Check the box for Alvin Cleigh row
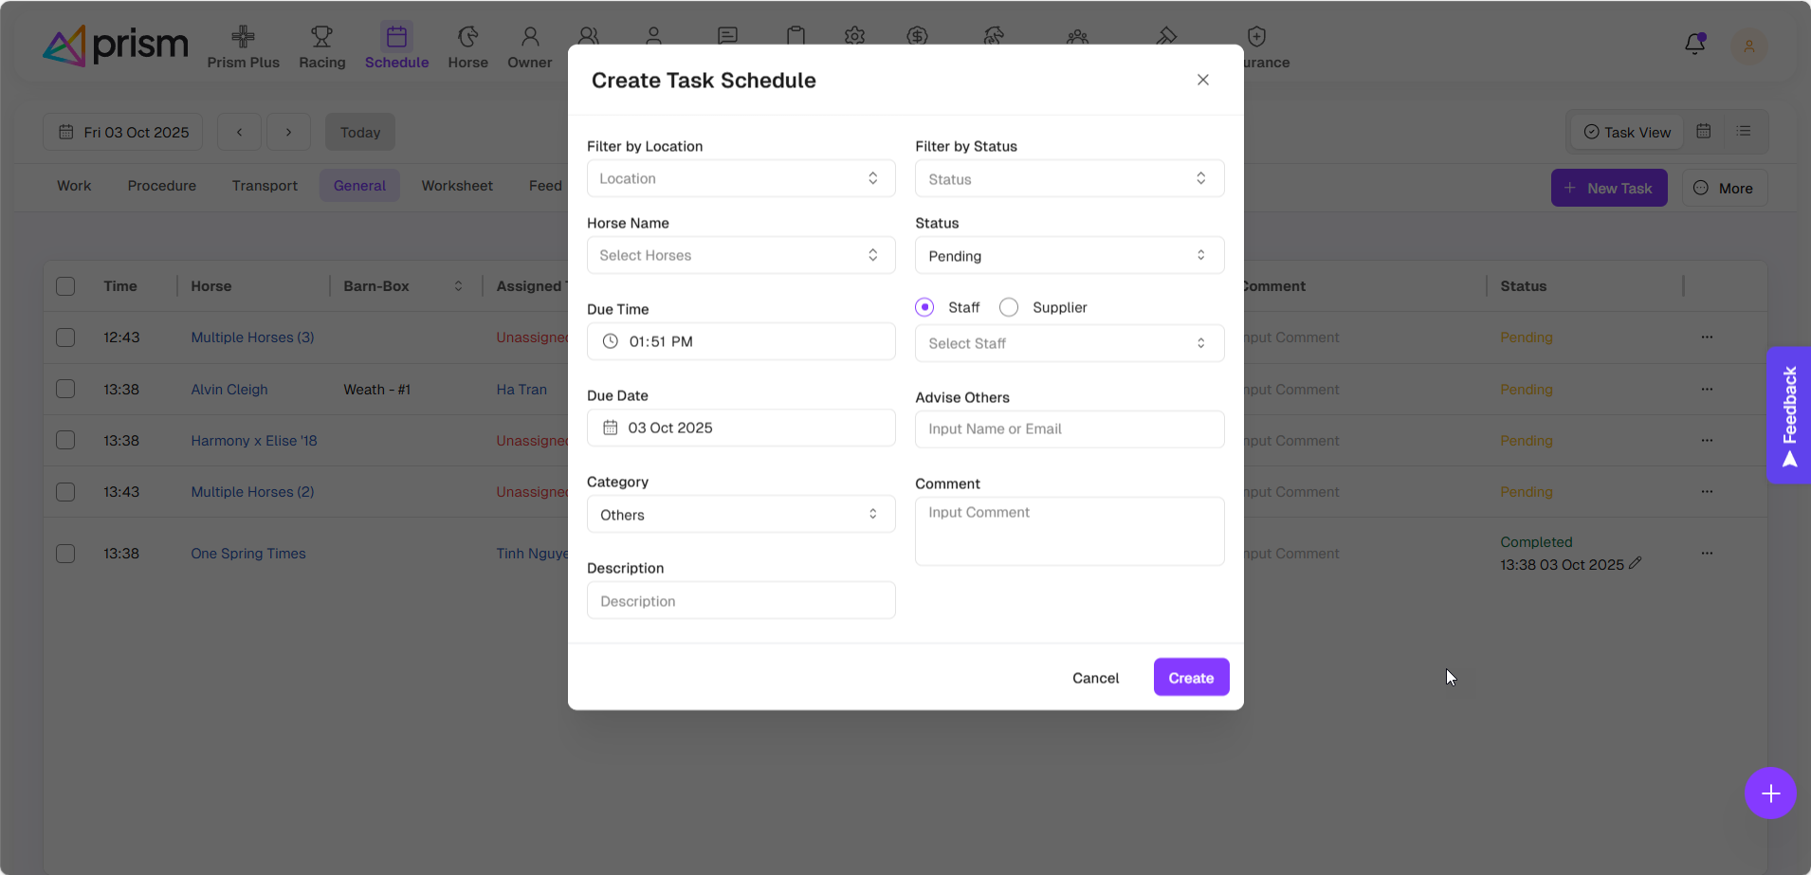Viewport: 1811px width, 875px height. [x=65, y=389]
